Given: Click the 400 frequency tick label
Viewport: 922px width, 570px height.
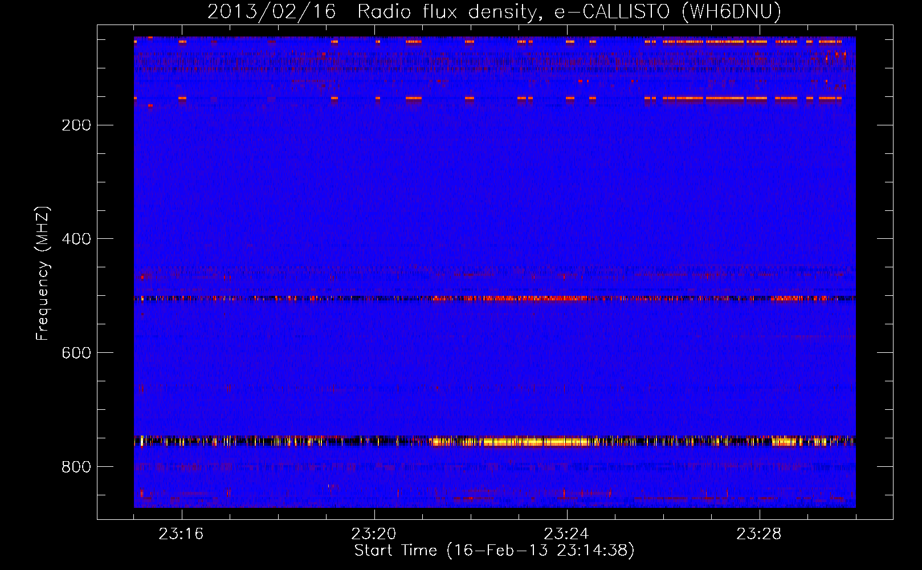Looking at the screenshot, I should point(76,239).
